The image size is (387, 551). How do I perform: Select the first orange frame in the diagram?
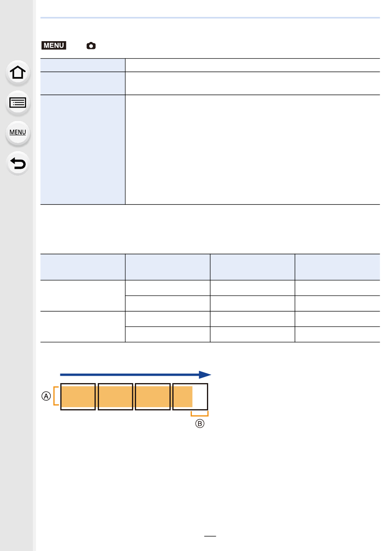click(78, 397)
